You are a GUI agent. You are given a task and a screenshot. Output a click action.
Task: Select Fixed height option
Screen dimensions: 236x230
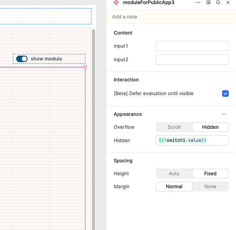point(210,173)
